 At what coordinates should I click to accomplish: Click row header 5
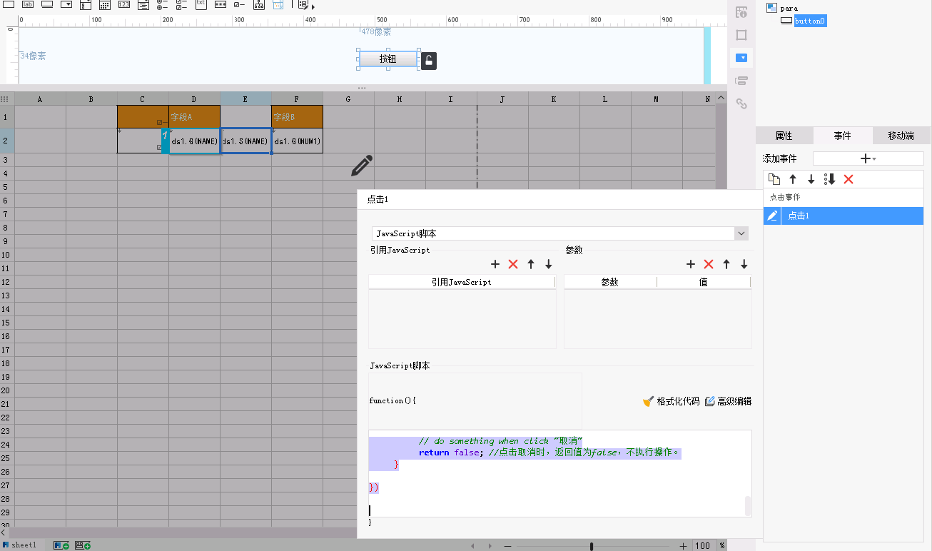click(5, 187)
